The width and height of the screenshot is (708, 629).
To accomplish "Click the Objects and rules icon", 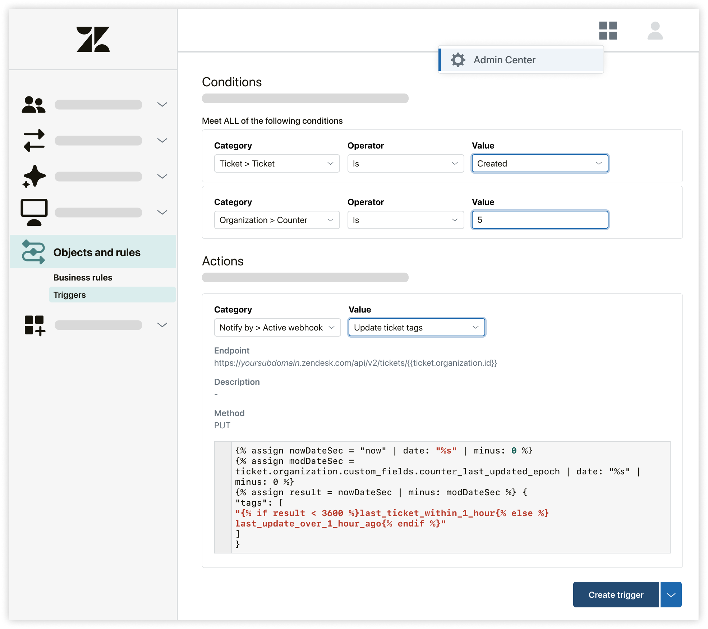I will (x=33, y=252).
